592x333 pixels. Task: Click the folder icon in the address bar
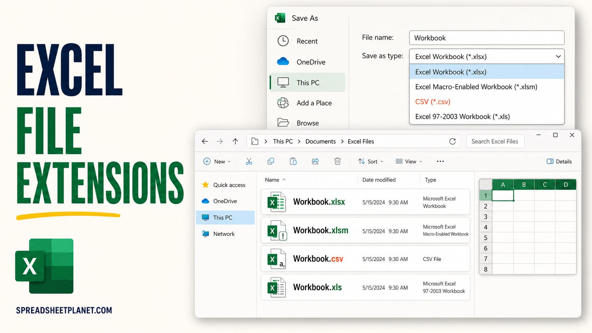coord(255,141)
